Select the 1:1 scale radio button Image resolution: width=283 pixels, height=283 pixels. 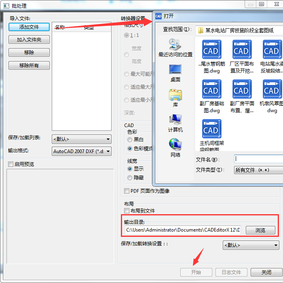(127, 35)
